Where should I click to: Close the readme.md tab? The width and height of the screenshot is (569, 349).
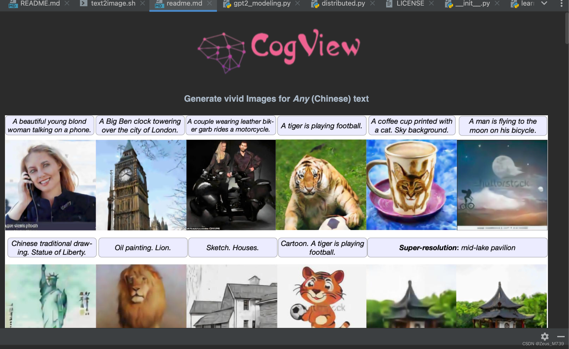click(210, 4)
